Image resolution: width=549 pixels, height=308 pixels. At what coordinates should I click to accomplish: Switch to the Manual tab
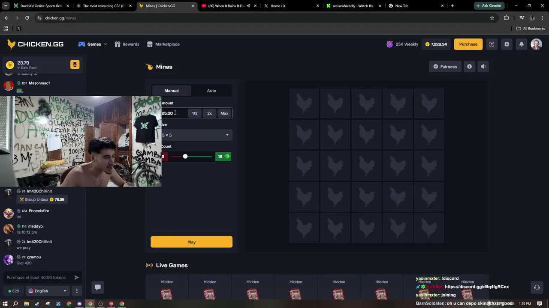171,91
